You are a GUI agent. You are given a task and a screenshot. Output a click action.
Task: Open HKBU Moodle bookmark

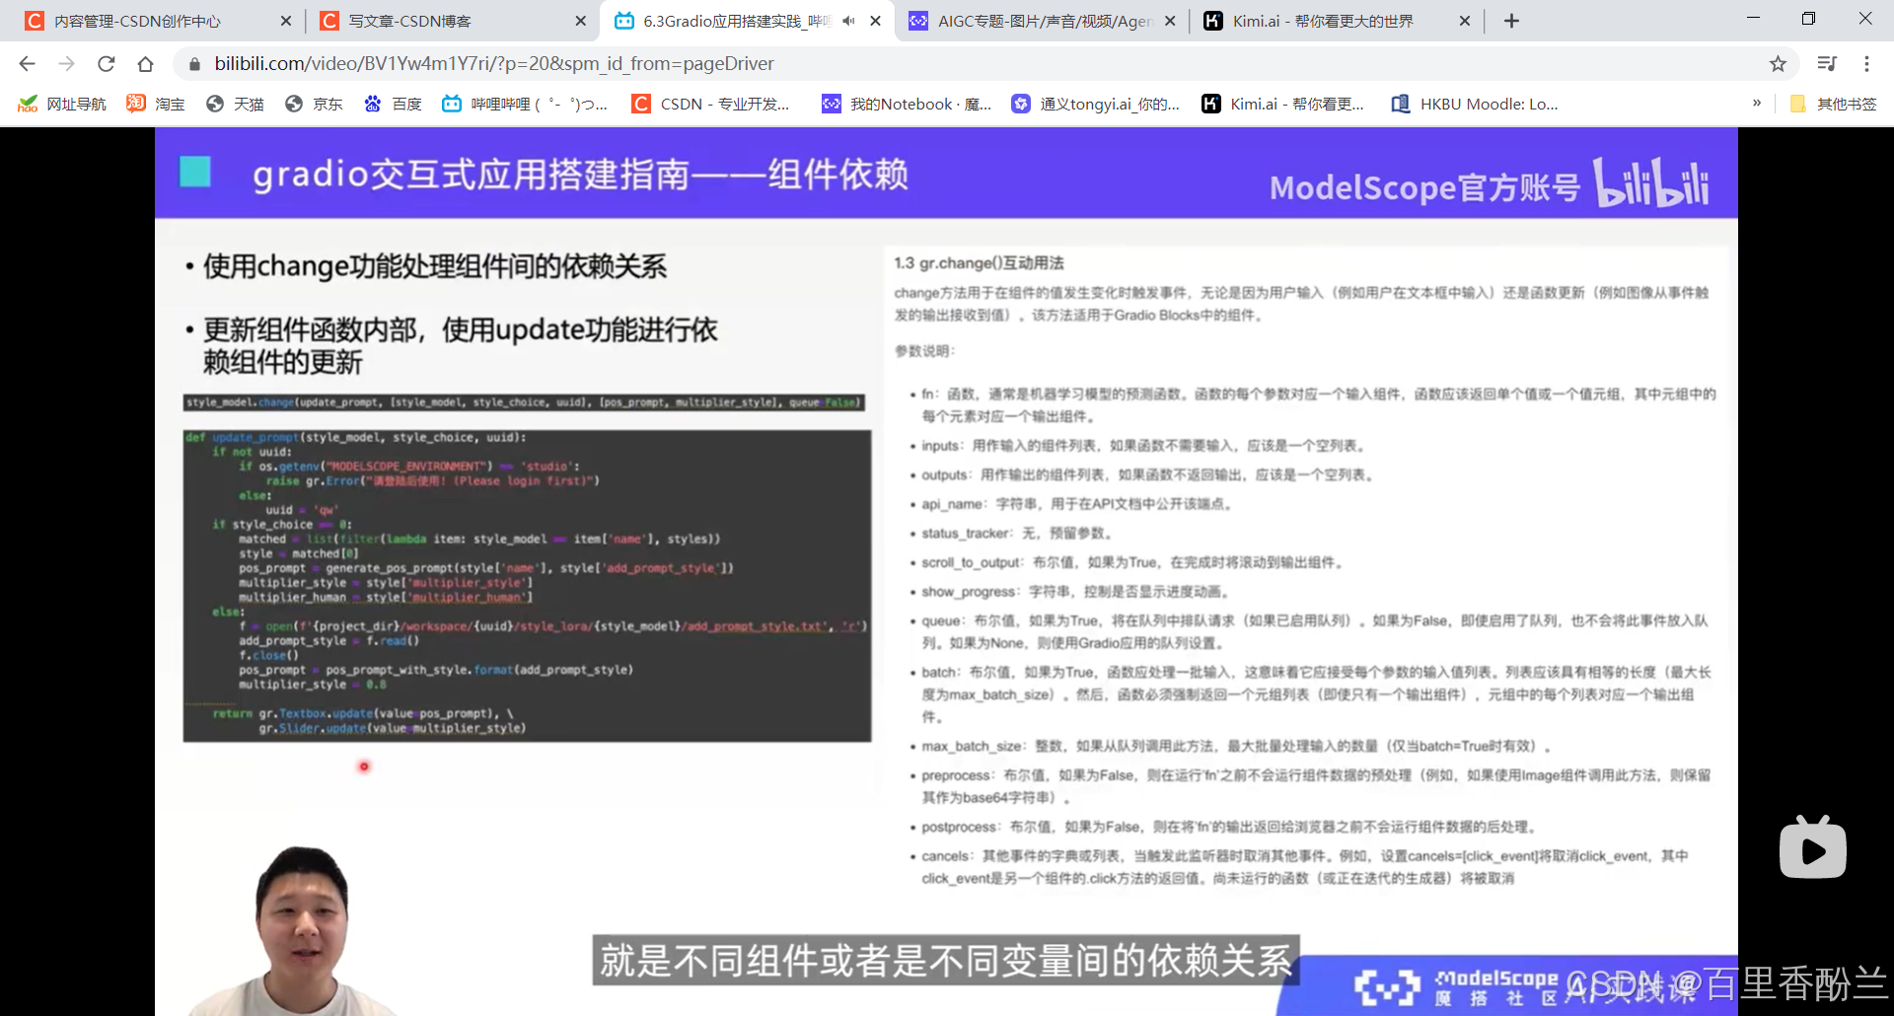1475,104
